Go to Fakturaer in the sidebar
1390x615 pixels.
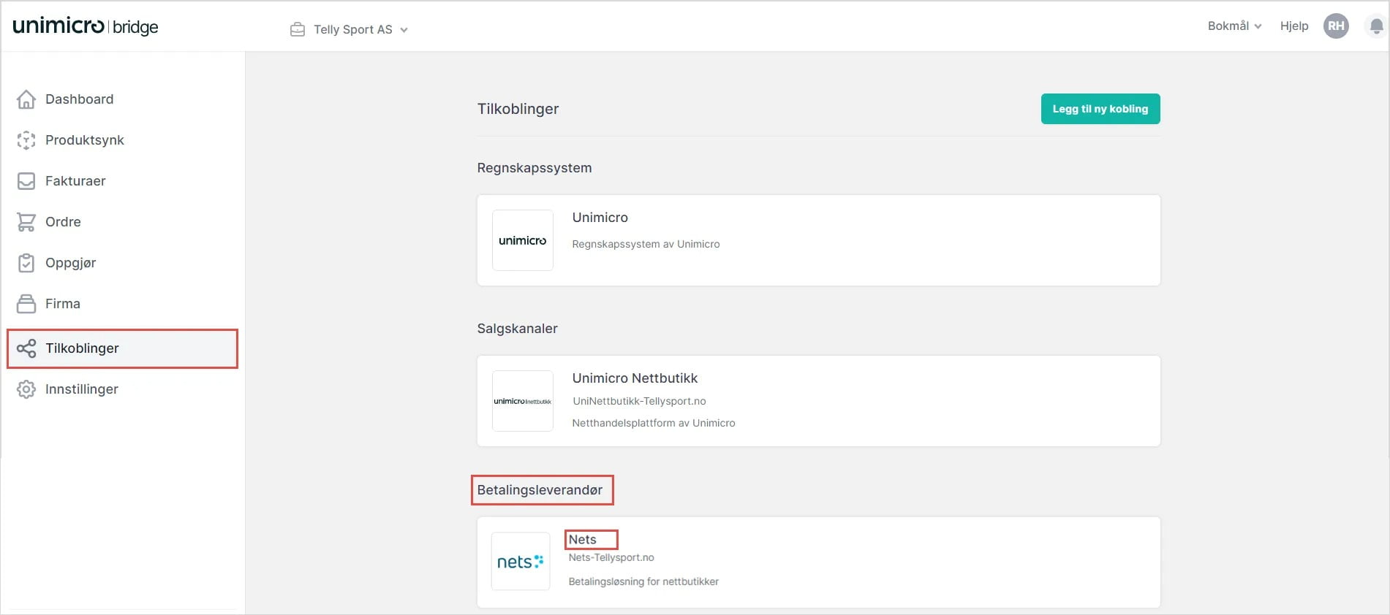(x=75, y=181)
